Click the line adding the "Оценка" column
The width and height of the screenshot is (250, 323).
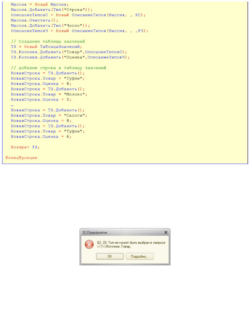click(x=70, y=57)
